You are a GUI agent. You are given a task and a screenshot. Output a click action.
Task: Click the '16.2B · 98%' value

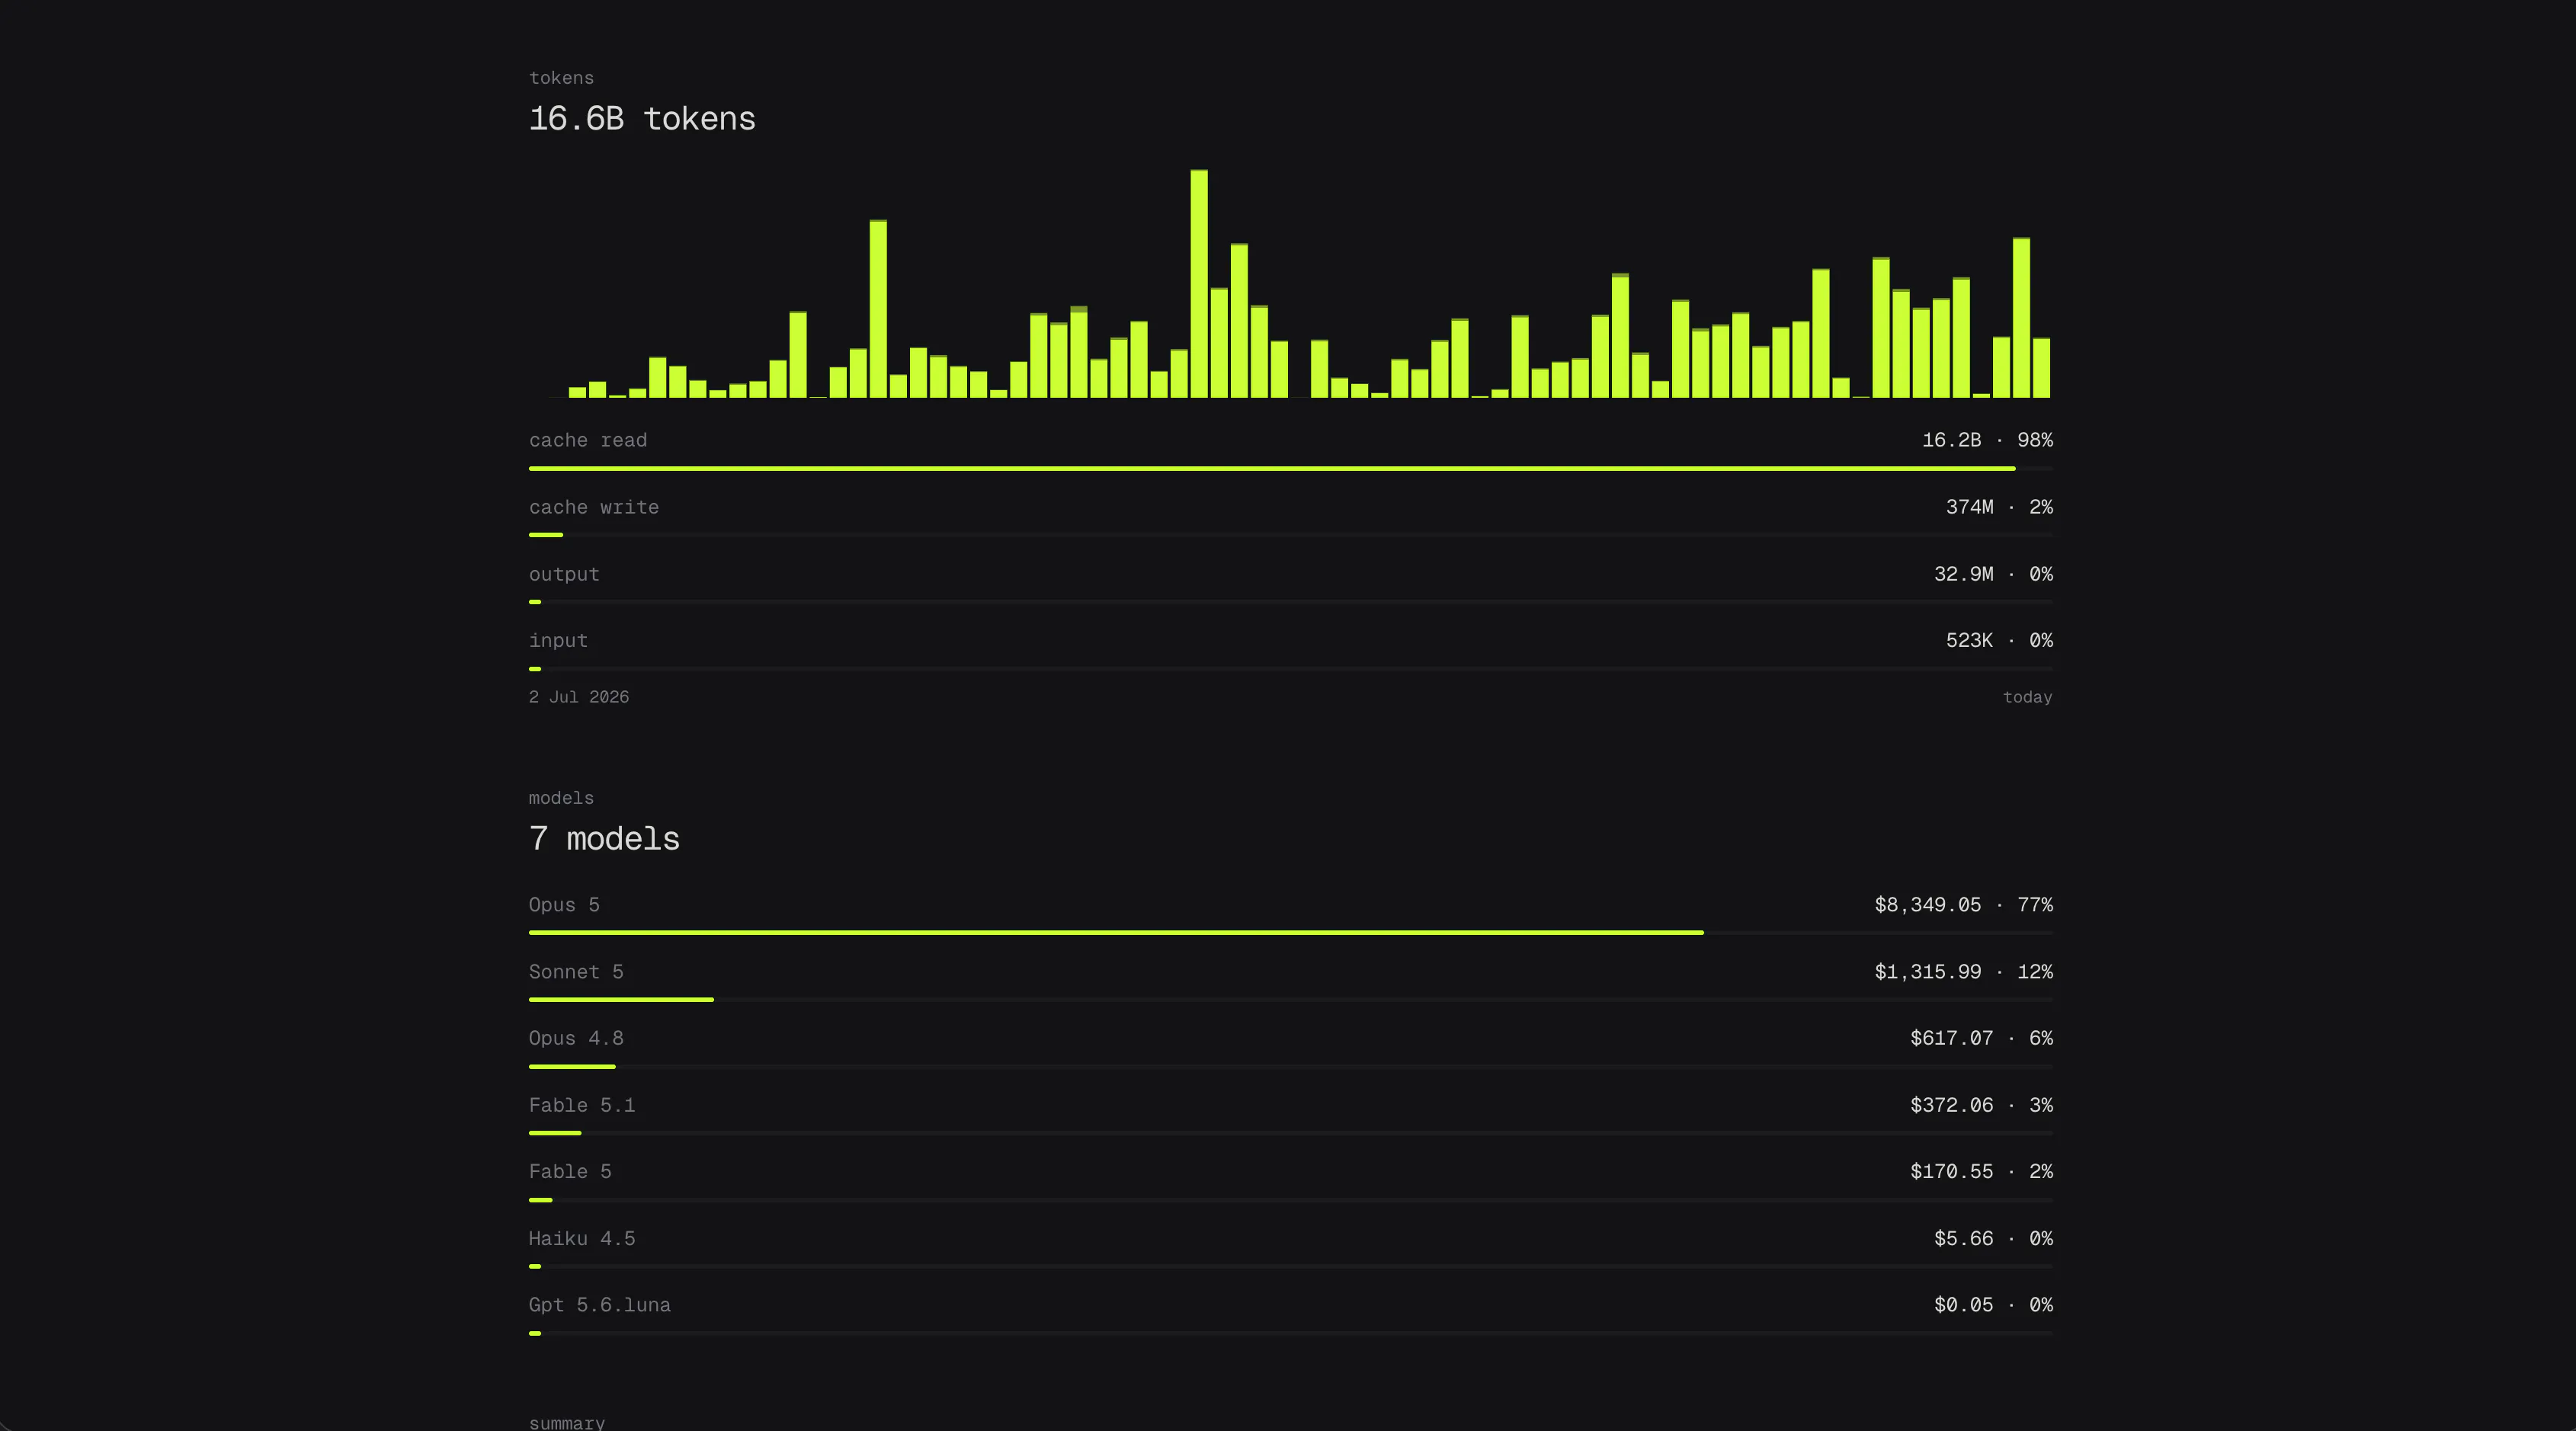tap(1987, 440)
